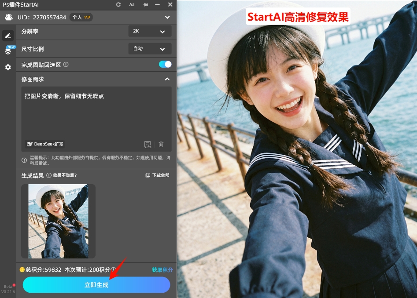The image size is (417, 298).
Task: Select the generated result thumbnail
Action: (58, 221)
